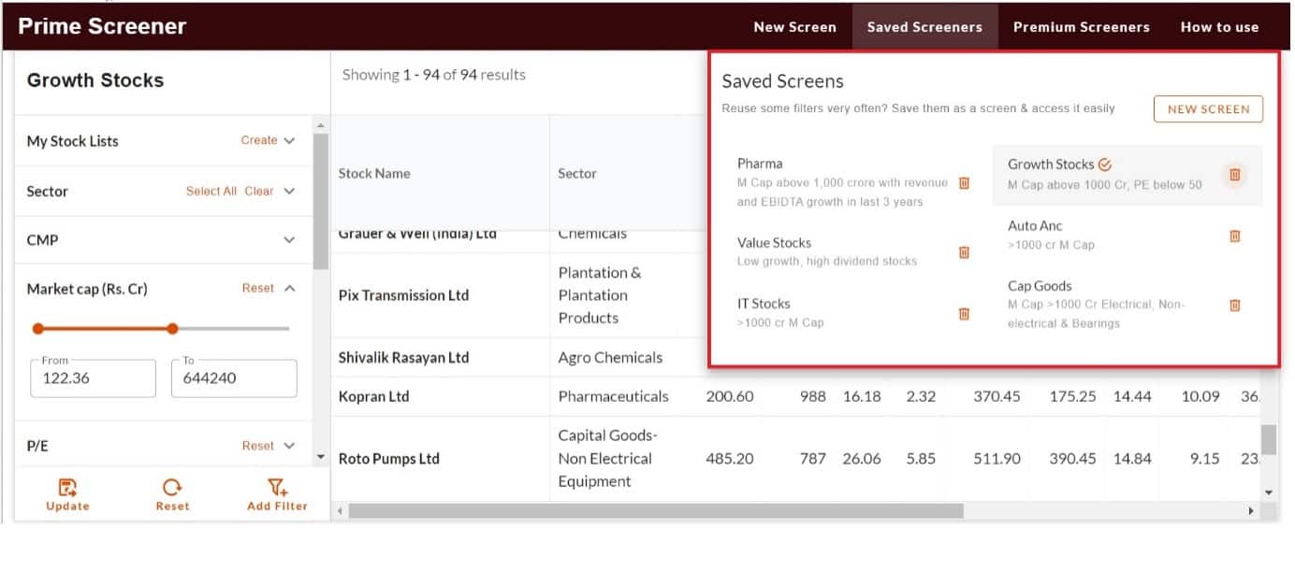Delete the Auto Anc saved screen
The image size is (1295, 585).
[1234, 236]
